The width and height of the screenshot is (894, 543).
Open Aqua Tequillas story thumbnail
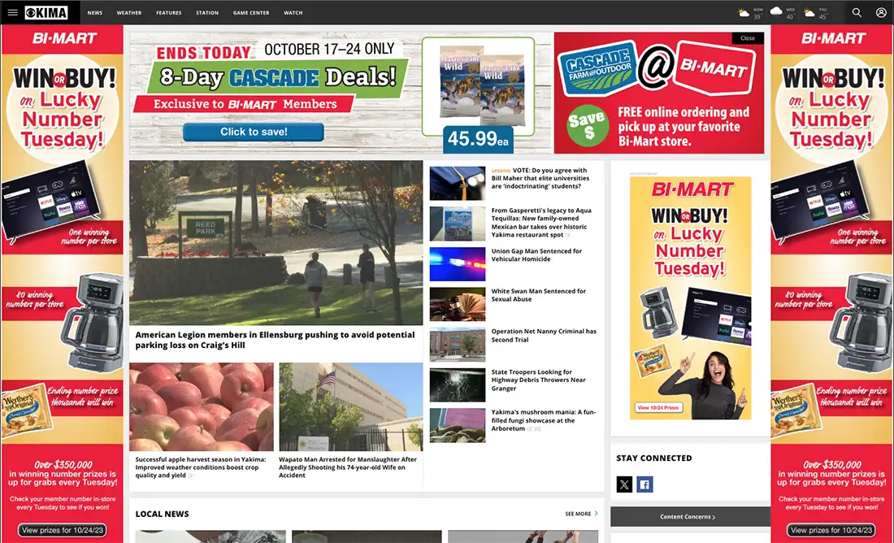(x=458, y=224)
